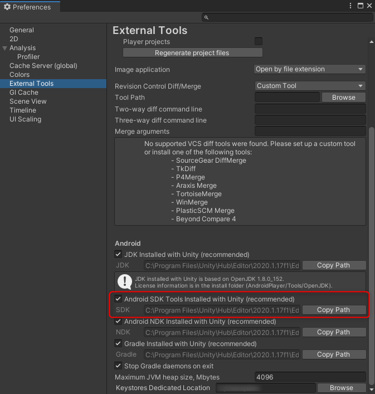Open Revision Control Diff/Merge dropdown
375x394 pixels.
[309, 86]
